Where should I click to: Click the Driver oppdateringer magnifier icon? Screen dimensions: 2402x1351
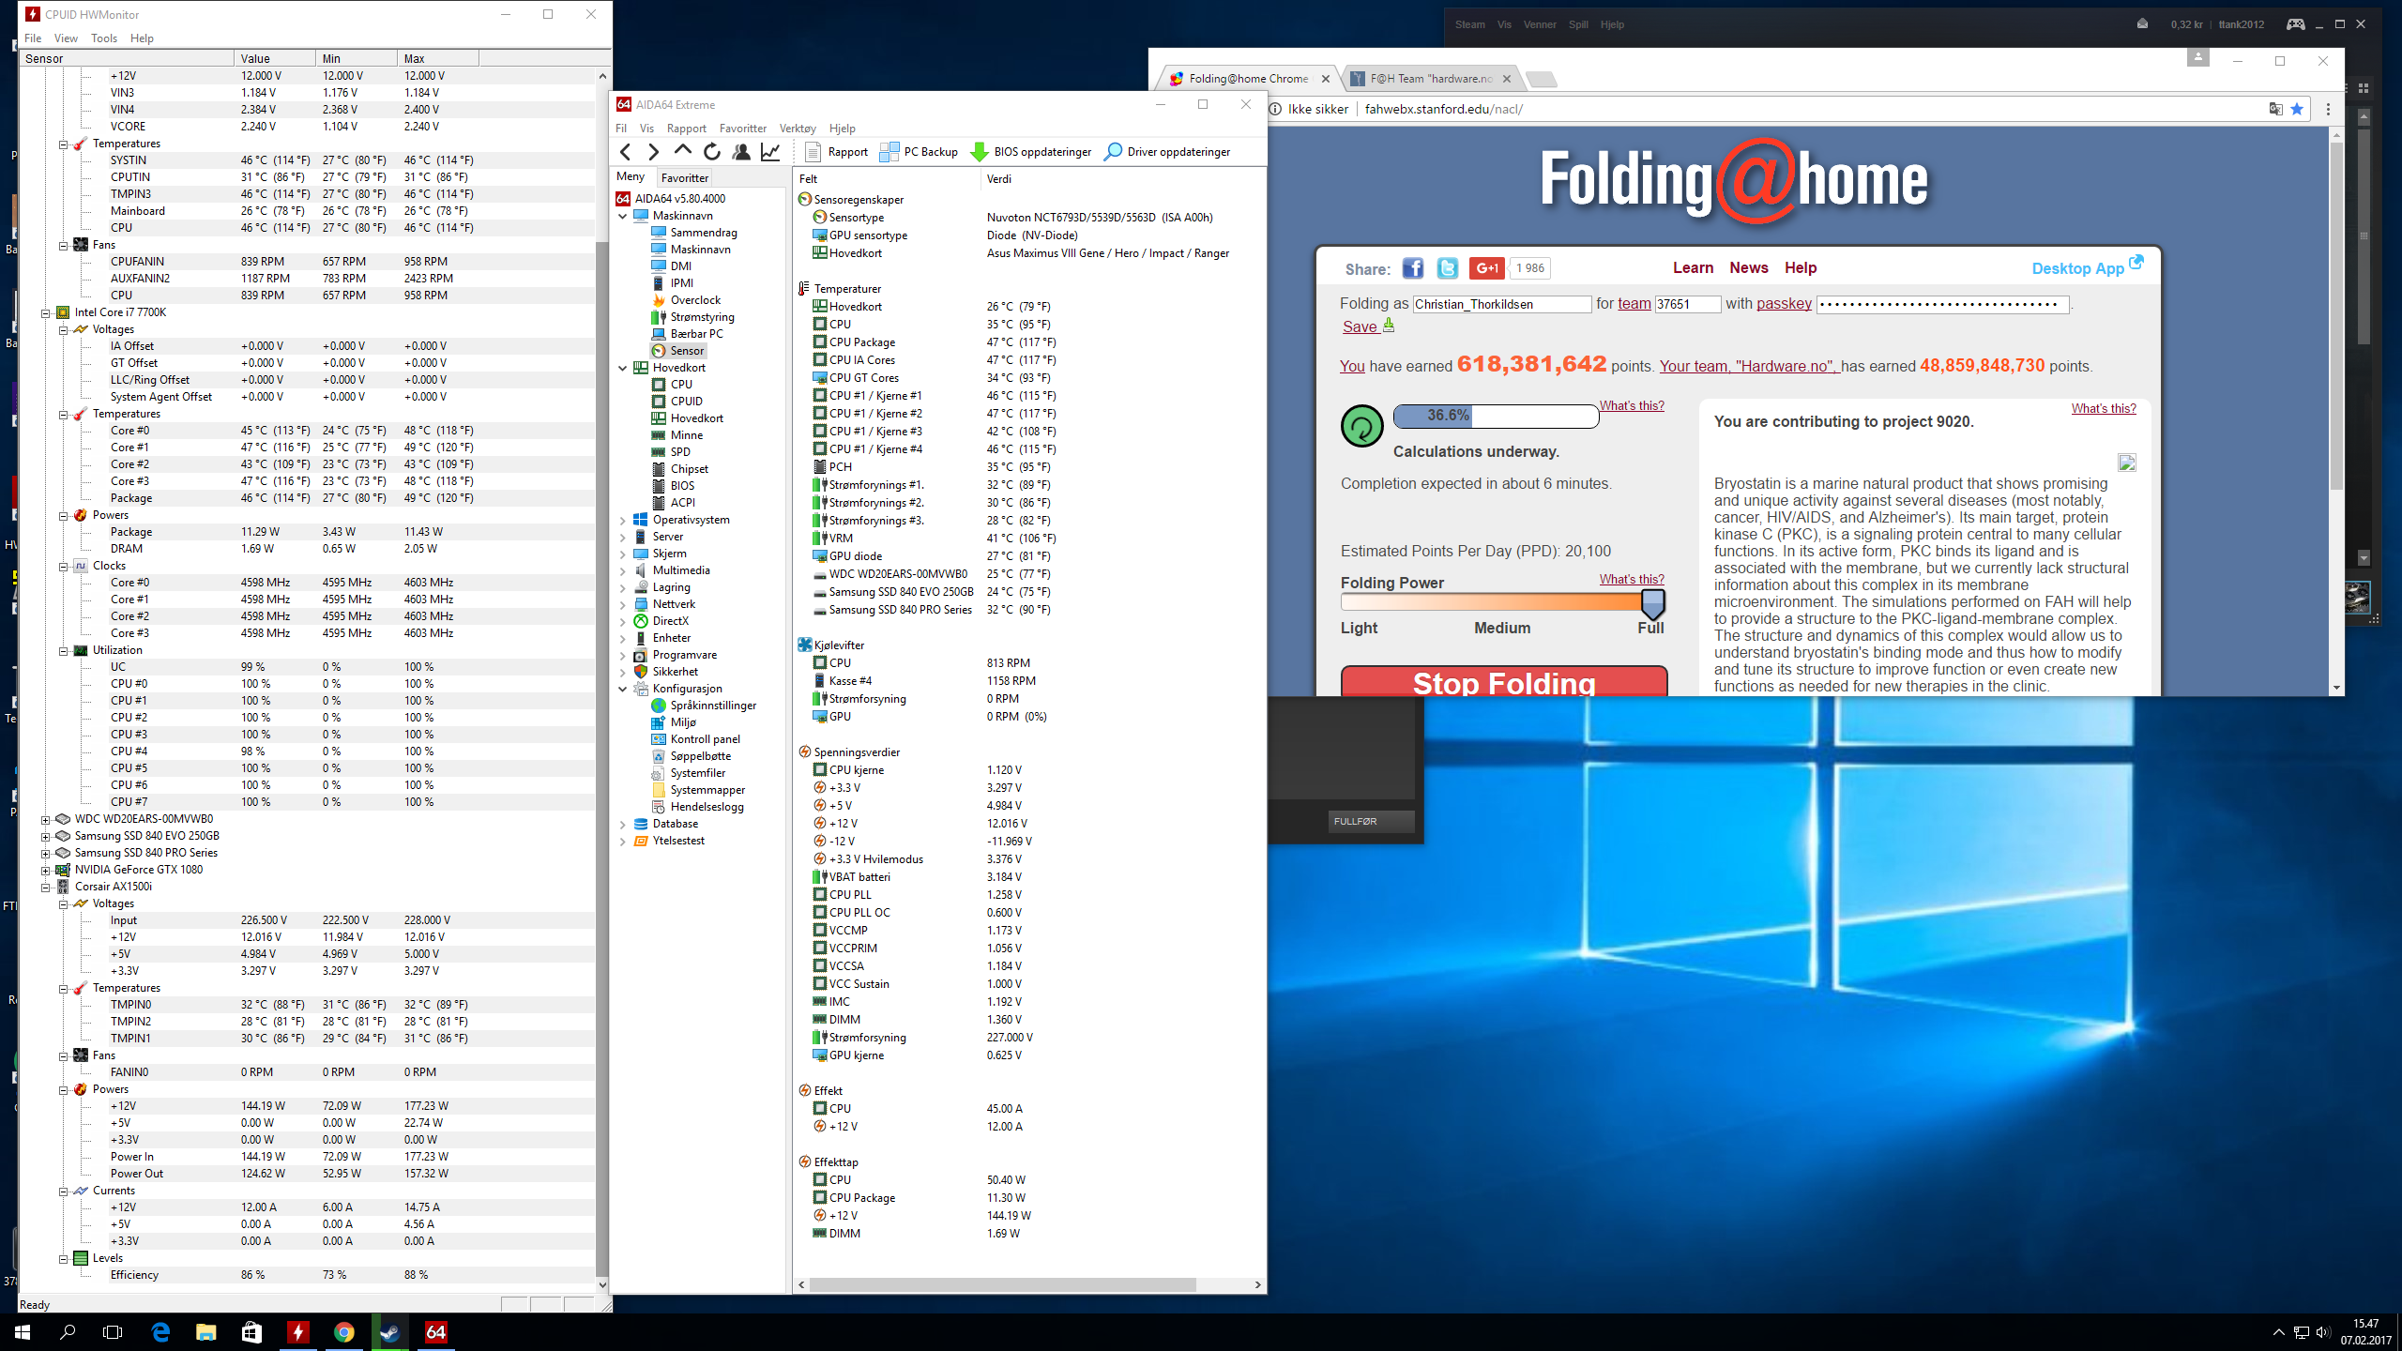(x=1113, y=152)
